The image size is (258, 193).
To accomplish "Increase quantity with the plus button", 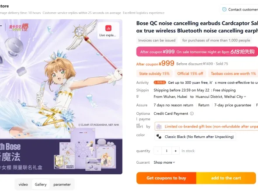I will click(175, 151).
